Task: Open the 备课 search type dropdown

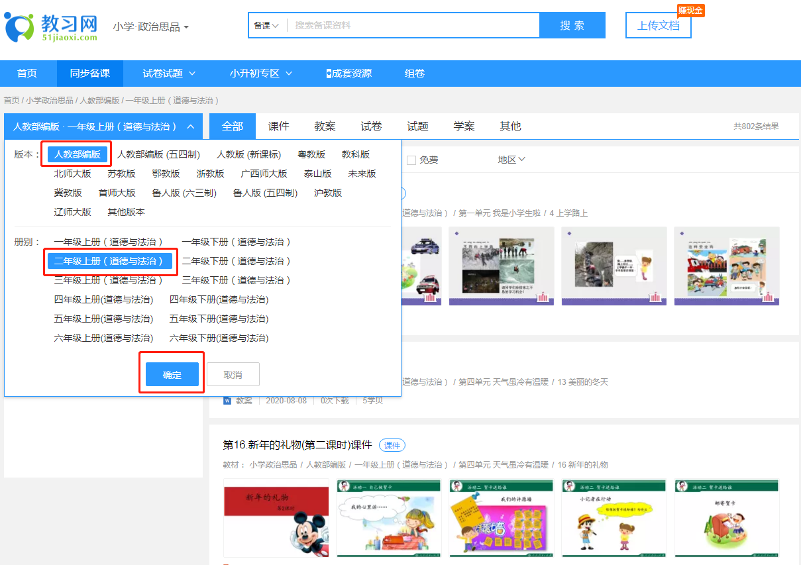Action: tap(266, 25)
